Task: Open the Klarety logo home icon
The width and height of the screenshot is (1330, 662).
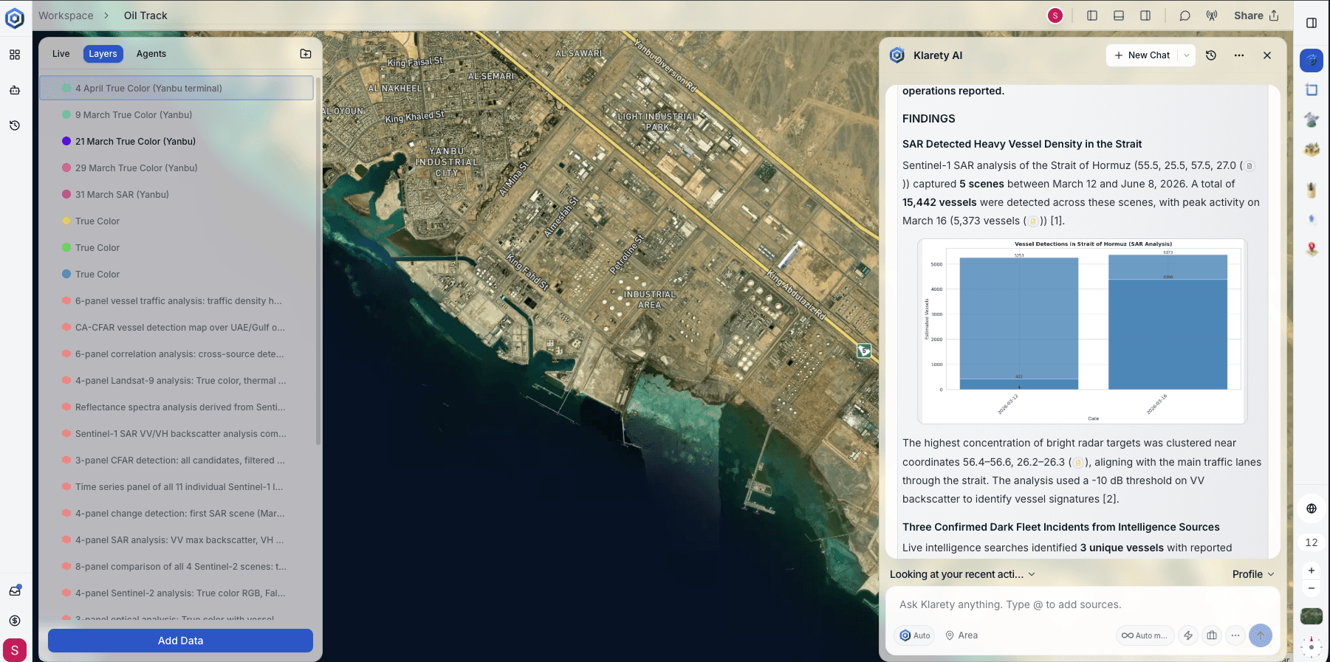Action: click(15, 17)
